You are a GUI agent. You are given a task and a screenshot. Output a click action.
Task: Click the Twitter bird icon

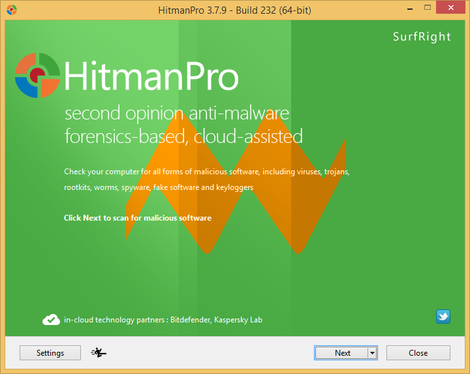[443, 317]
